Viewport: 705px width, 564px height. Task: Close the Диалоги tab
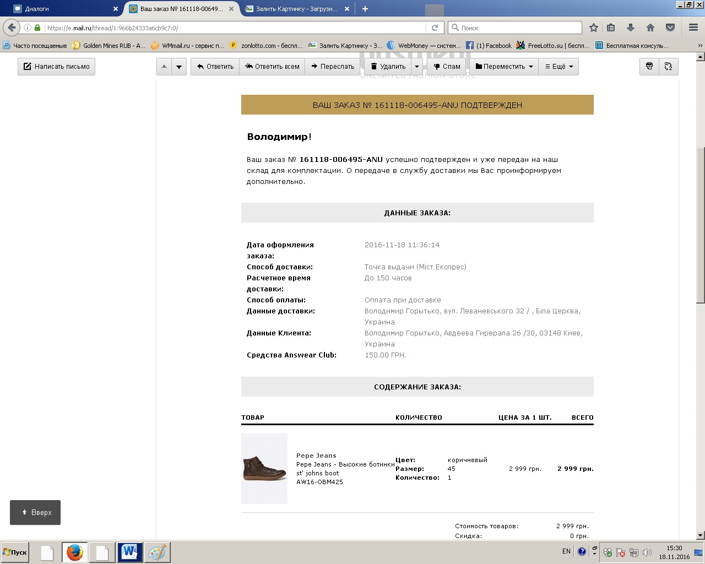(x=116, y=9)
